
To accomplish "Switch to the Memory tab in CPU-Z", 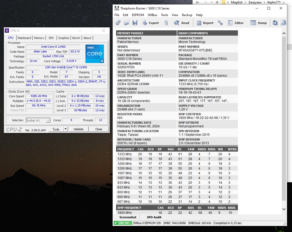I will (39, 38).
